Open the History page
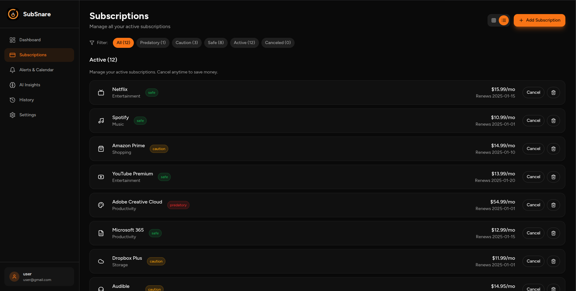576x291 pixels. (x=39, y=100)
